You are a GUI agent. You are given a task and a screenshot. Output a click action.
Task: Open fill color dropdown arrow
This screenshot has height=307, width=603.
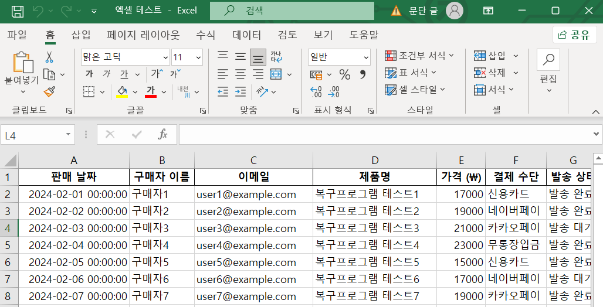pyautogui.click(x=135, y=92)
